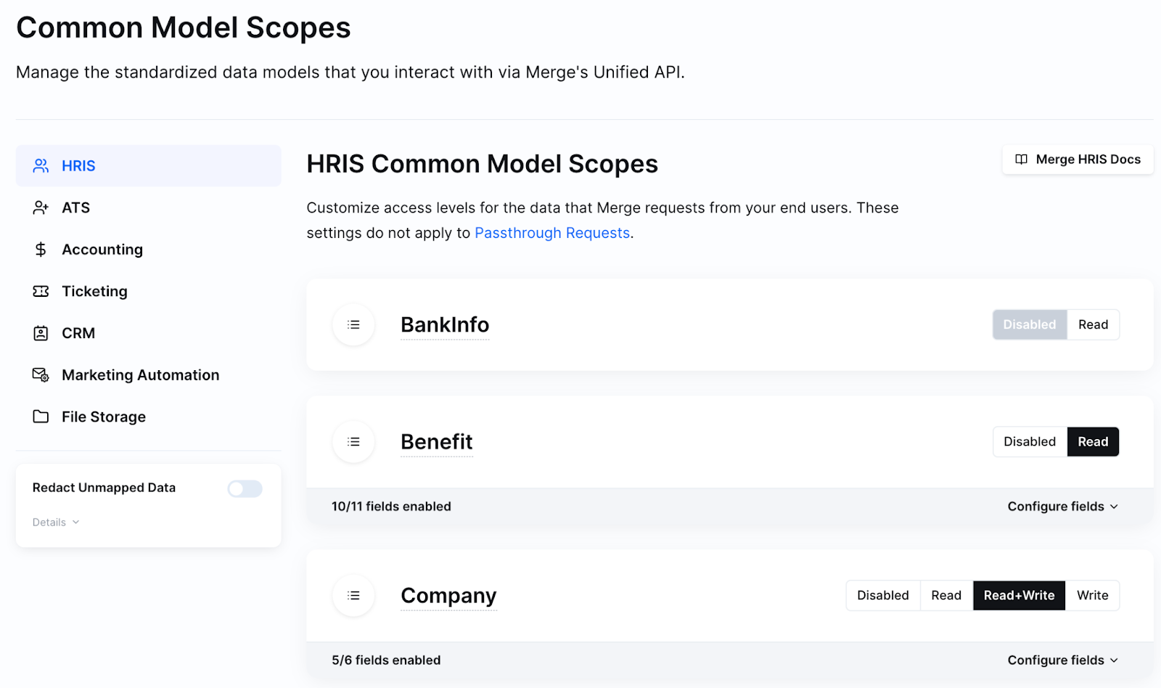Screen dimensions: 1161x688
Task: Expand Details under Redact Unmapped Data
Action: coord(54,522)
